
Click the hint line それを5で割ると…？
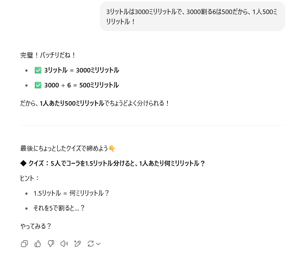coord(59,208)
